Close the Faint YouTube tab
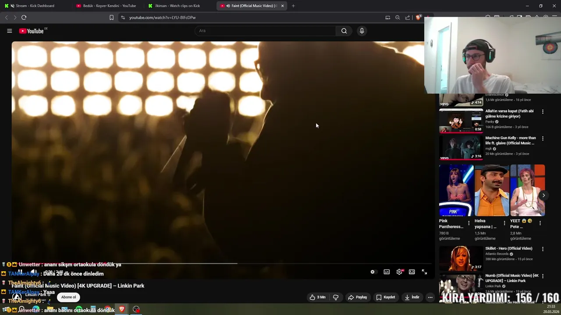Screen dimensions: 561x315 coord(282,6)
